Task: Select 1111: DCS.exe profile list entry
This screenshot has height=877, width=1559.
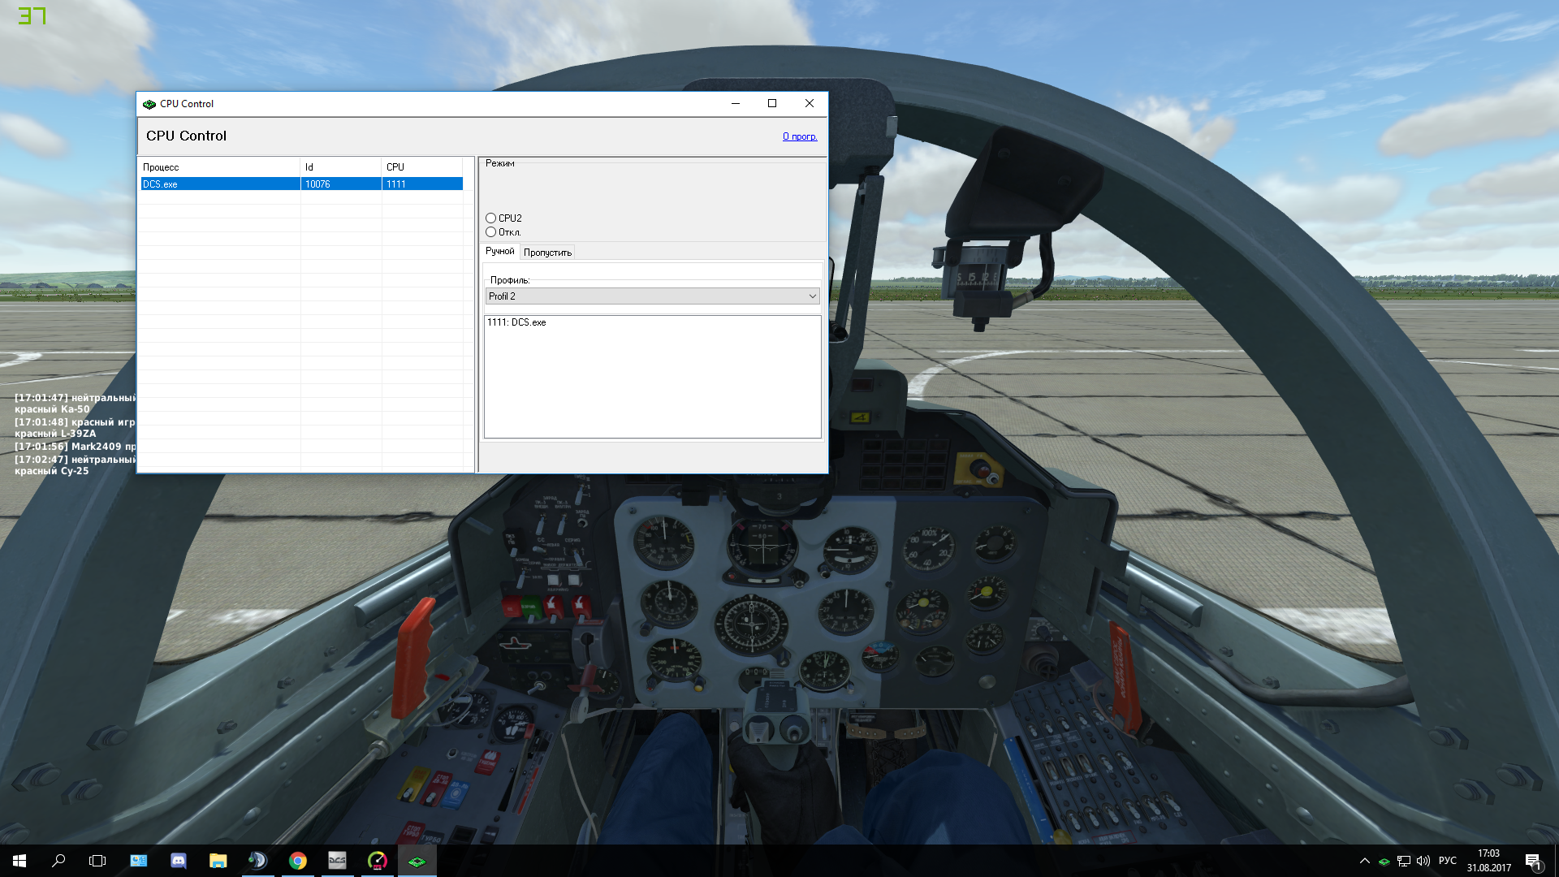Action: 516,322
